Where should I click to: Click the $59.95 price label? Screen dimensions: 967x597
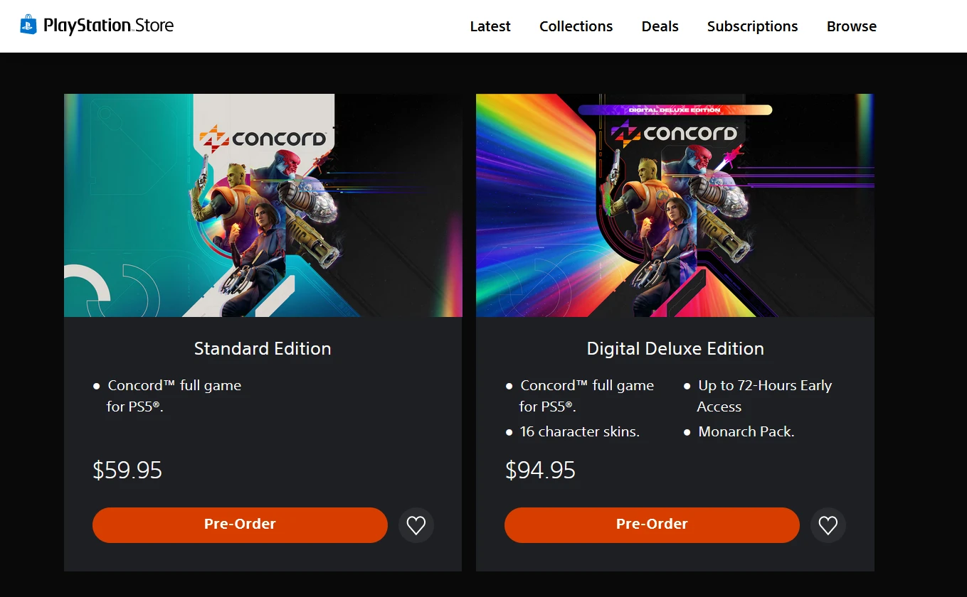coord(127,470)
